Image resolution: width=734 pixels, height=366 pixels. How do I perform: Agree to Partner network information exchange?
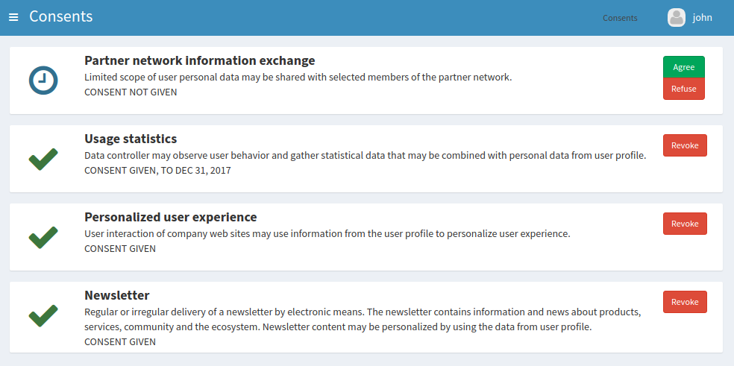click(x=683, y=67)
